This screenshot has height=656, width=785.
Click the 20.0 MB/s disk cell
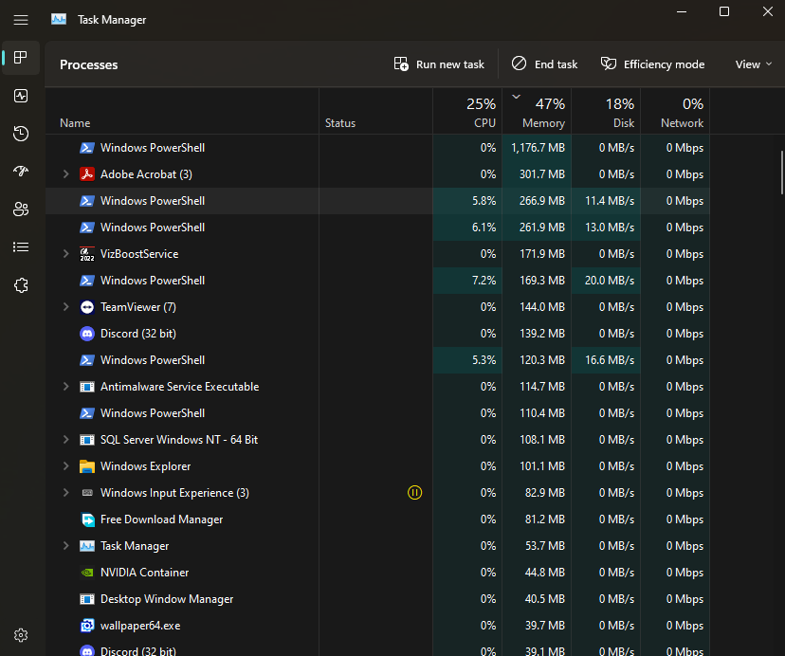[606, 281]
